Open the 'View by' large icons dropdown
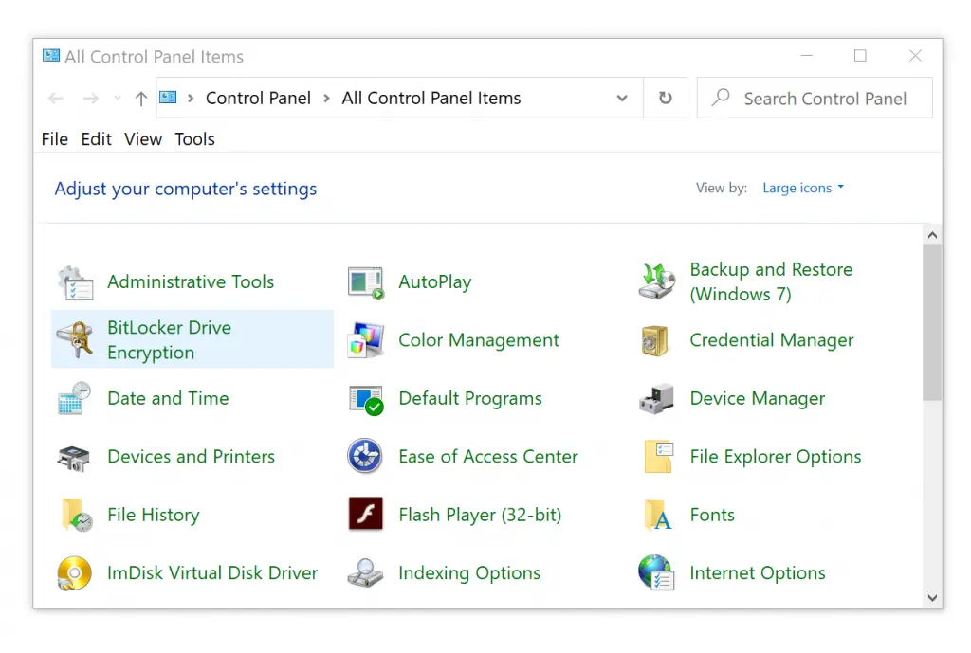The width and height of the screenshot is (971, 653). tap(801, 188)
